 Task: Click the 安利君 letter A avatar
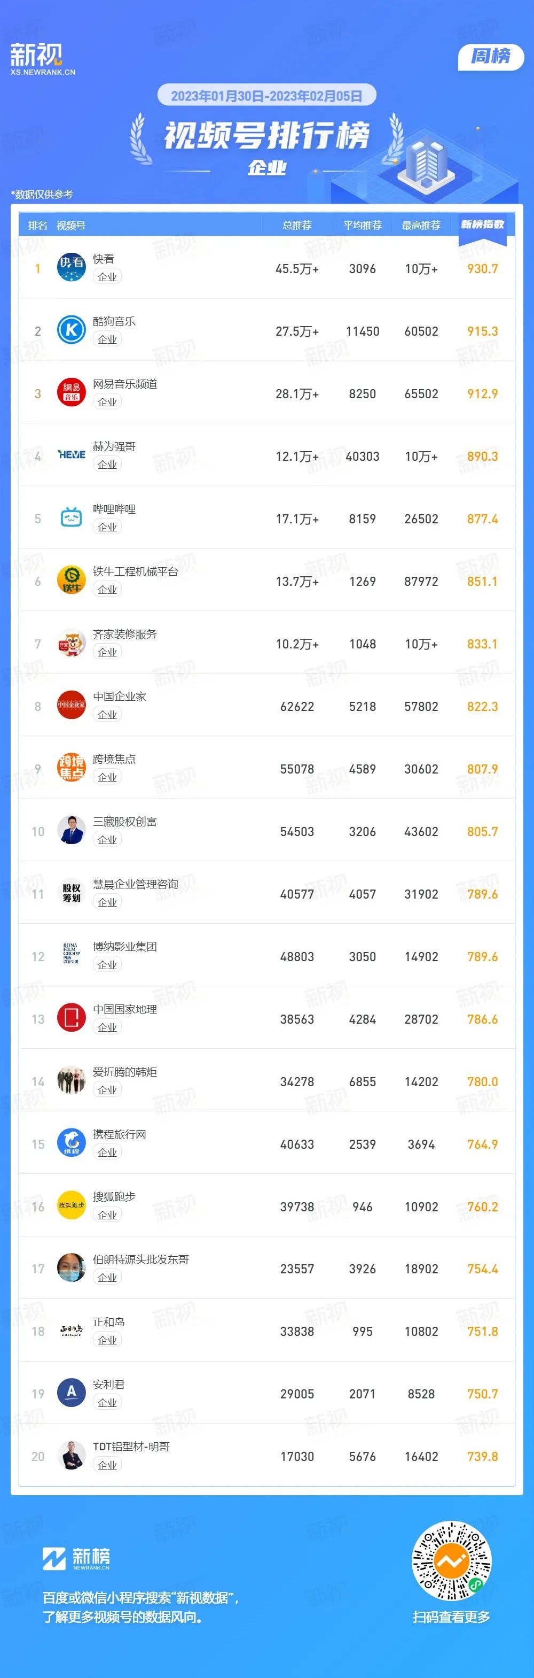72,1393
